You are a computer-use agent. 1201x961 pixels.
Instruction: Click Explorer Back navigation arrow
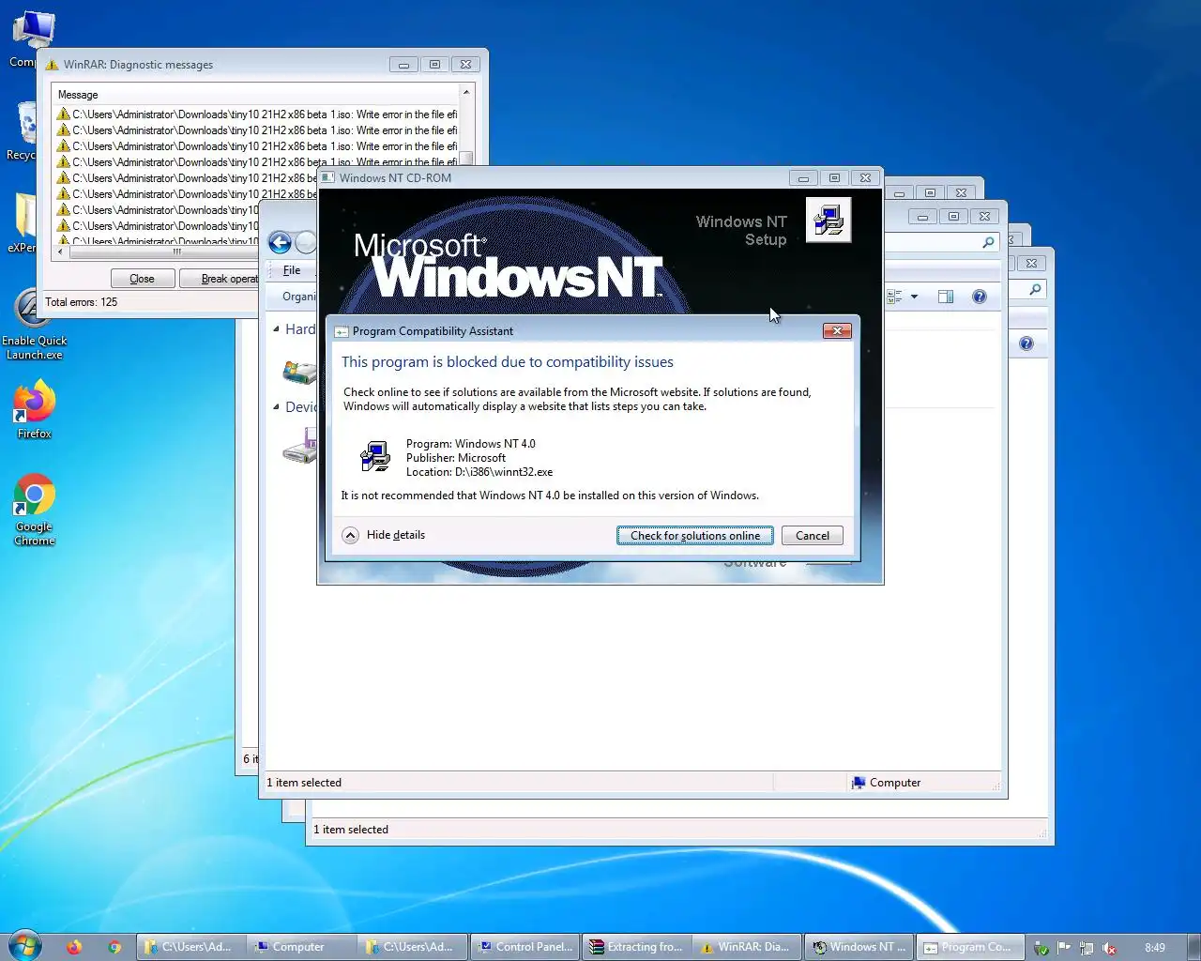[280, 243]
